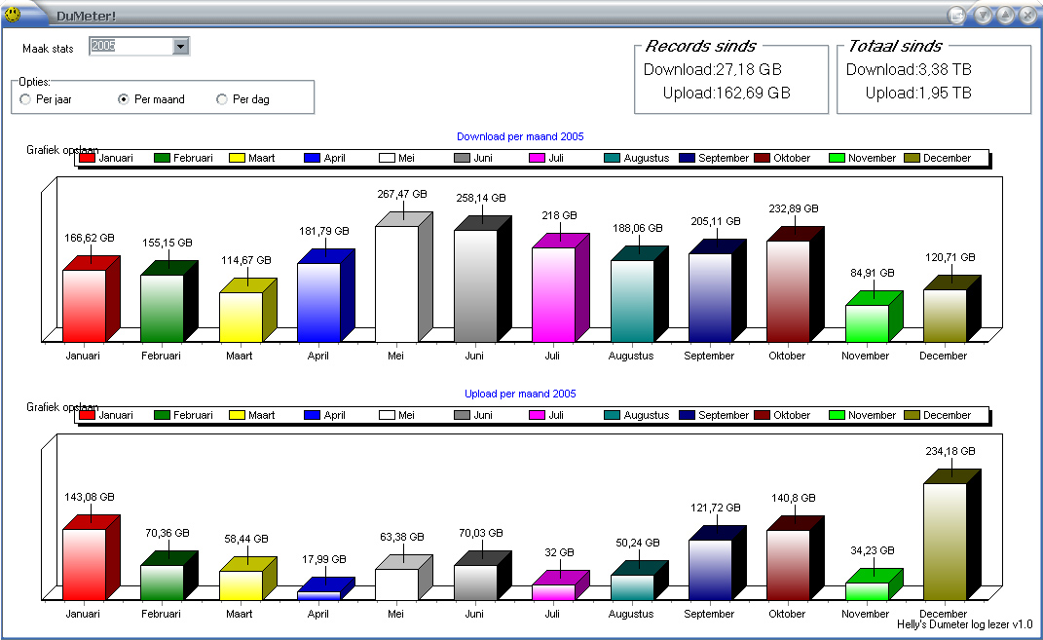Click the 114,67 GB value label
This screenshot has width=1043, height=640.
pyautogui.click(x=246, y=261)
